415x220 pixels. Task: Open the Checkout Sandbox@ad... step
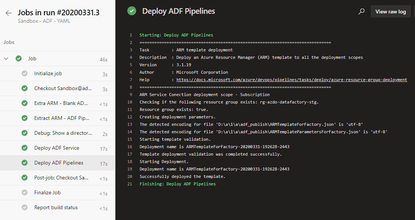[58, 88]
